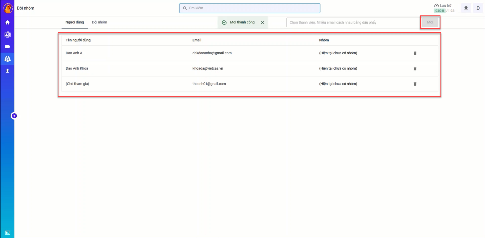485x238 pixels.
Task: Select the name Dao Anh A
Action: (74, 53)
